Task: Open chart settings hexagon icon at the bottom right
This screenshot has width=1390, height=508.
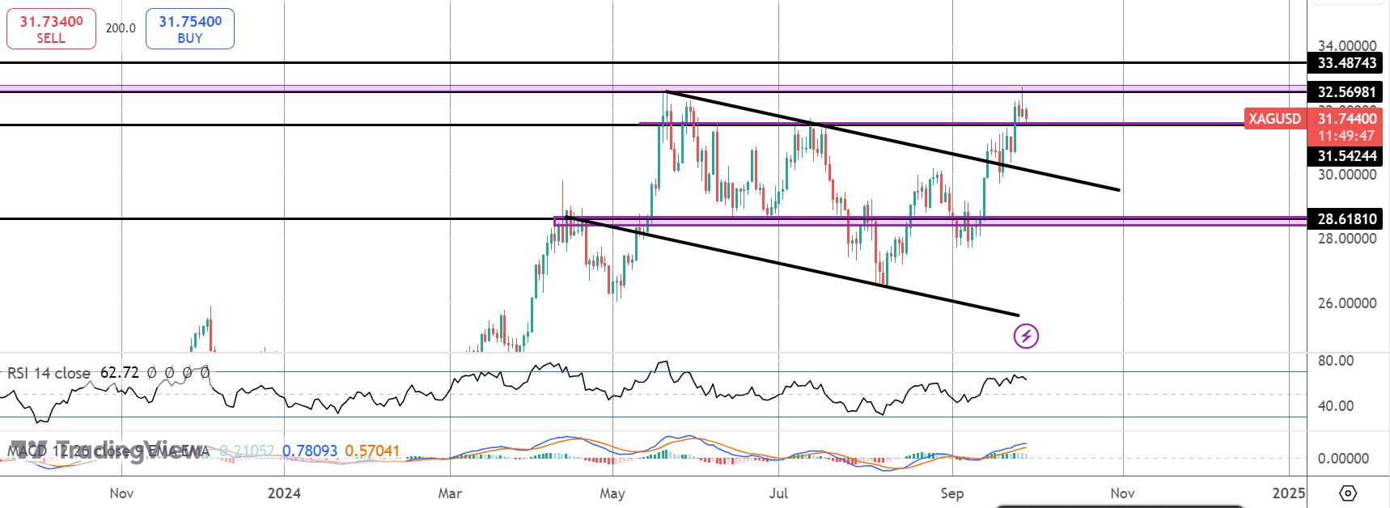Action: (1347, 493)
